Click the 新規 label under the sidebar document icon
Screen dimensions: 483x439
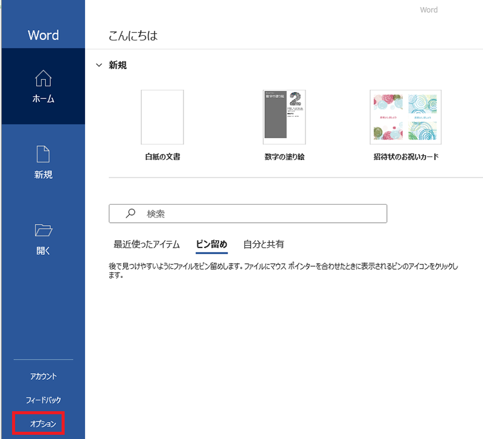(43, 175)
